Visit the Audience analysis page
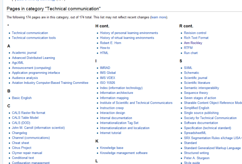Image resolution: width=242 pixels, height=164 pixels. pyautogui.click(x=25, y=78)
